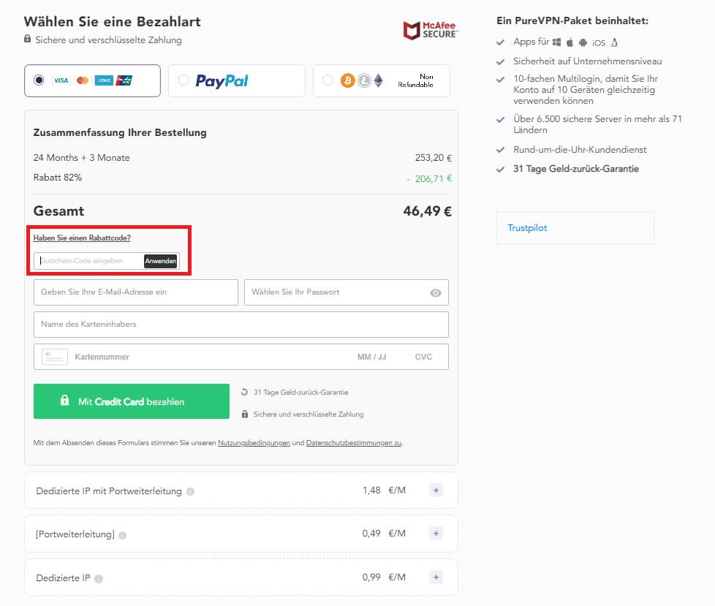The image size is (715, 606).
Task: Click the PayPal logo
Action: pyautogui.click(x=222, y=80)
